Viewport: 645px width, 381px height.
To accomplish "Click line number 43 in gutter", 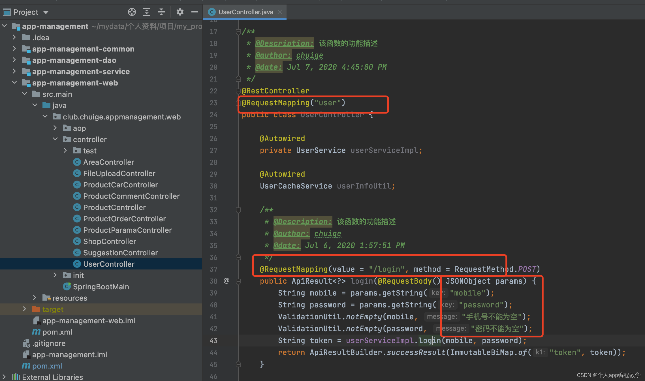I will [x=213, y=341].
